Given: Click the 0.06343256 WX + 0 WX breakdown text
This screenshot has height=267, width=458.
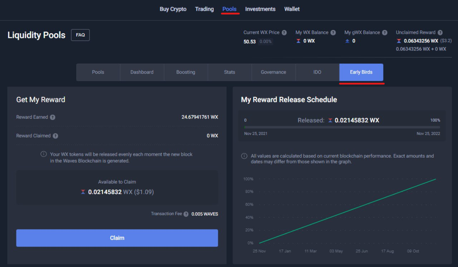Looking at the screenshot, I should click(421, 49).
